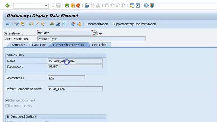This screenshot has height=122, width=217.
Task: Click the Previous Page icon
Action: [112, 6]
